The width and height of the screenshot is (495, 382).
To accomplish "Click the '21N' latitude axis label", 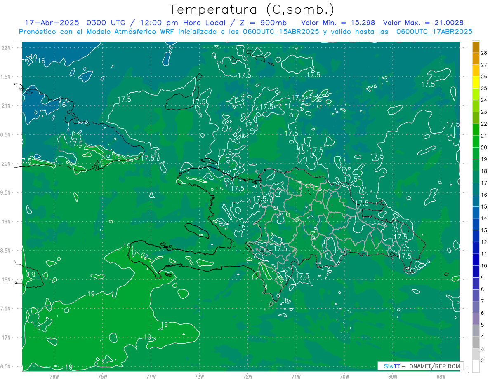I will click(6, 105).
